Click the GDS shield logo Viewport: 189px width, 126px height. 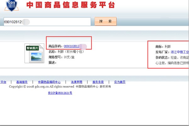click(12, 5)
